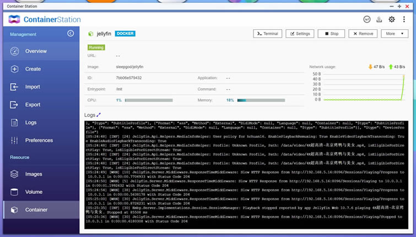Open the Logs sidebar item
Screen dimensions: 416x237
pos(41,122)
